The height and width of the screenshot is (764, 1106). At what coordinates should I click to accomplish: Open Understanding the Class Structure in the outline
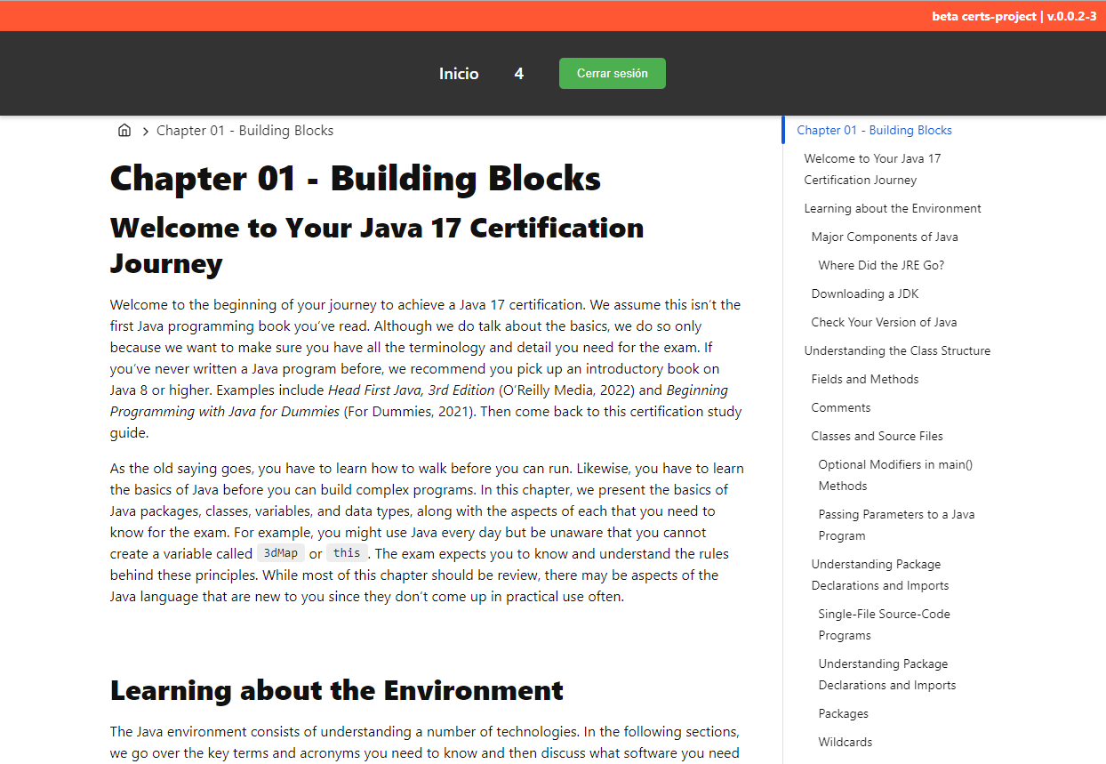click(897, 350)
